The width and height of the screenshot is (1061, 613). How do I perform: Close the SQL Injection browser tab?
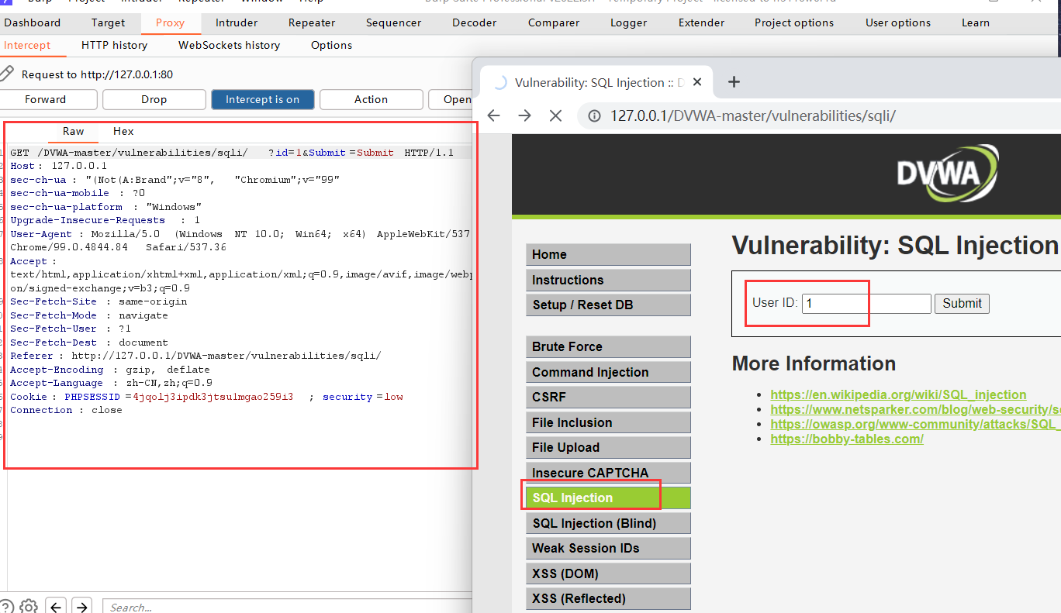coord(697,82)
